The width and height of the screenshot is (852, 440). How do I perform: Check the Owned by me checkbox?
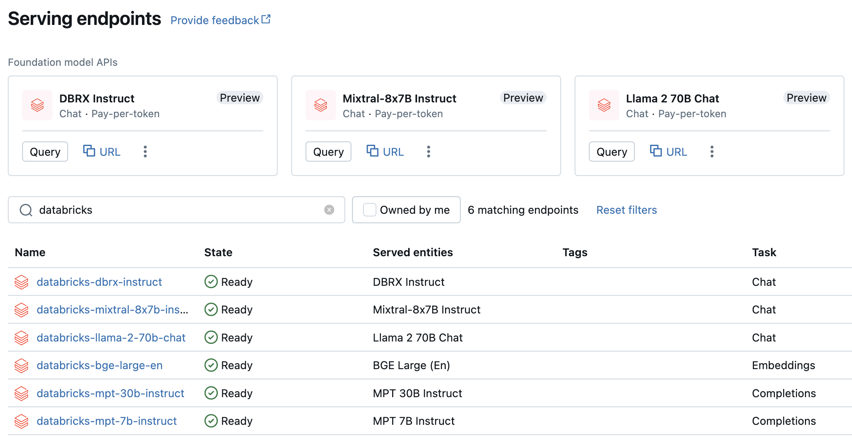click(x=370, y=210)
